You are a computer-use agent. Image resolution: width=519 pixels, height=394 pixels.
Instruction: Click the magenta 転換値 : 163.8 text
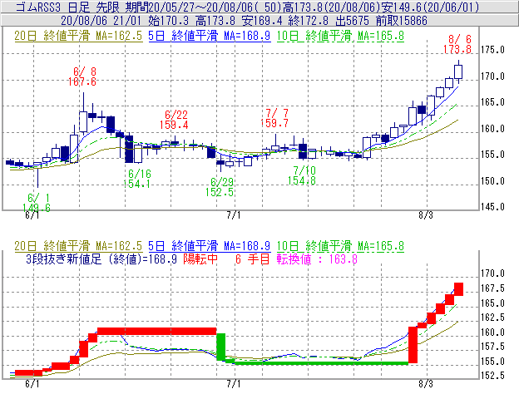click(317, 259)
